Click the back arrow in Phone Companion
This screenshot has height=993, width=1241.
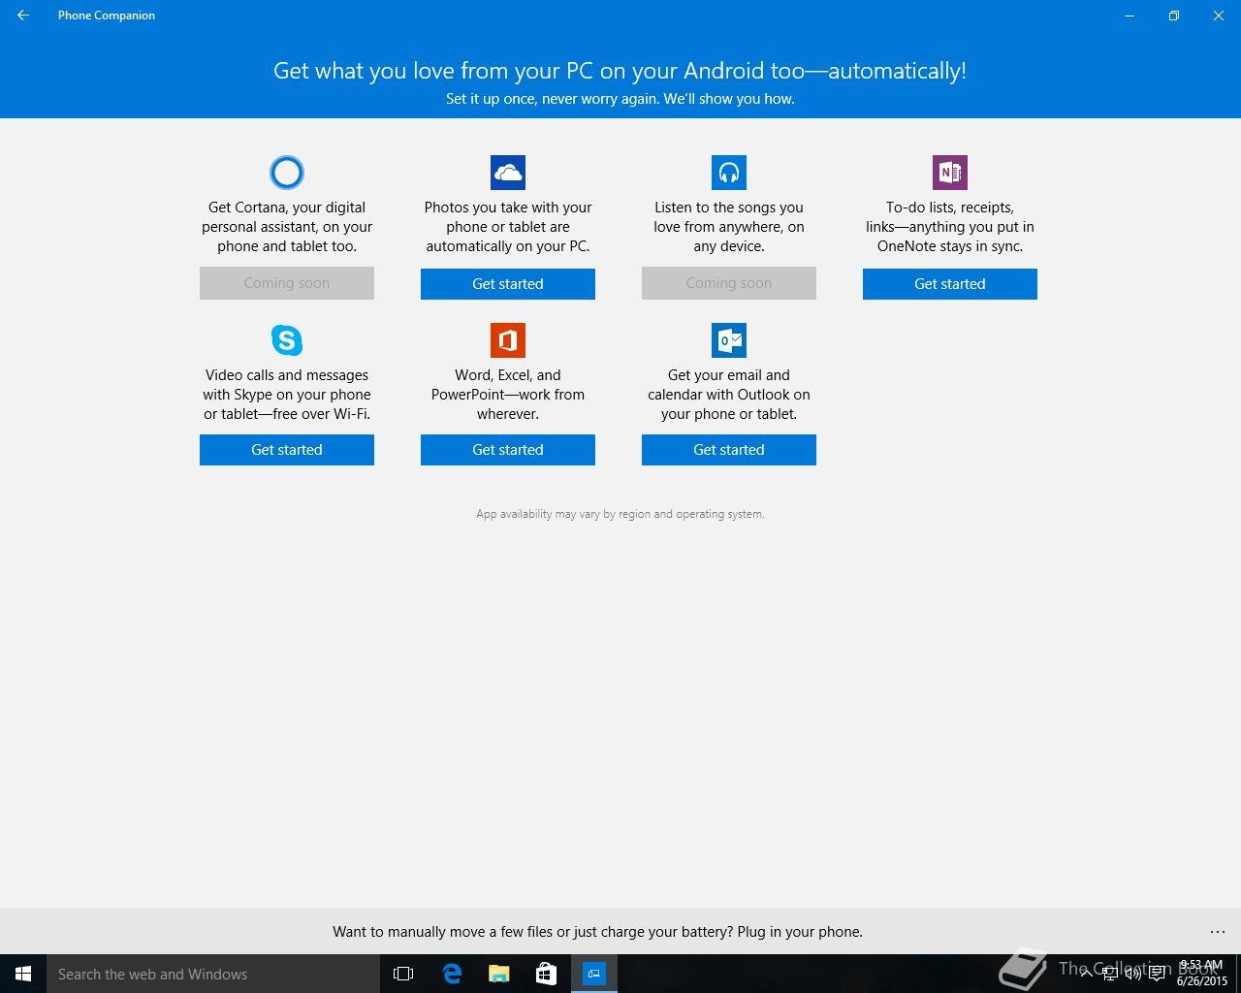point(23,16)
